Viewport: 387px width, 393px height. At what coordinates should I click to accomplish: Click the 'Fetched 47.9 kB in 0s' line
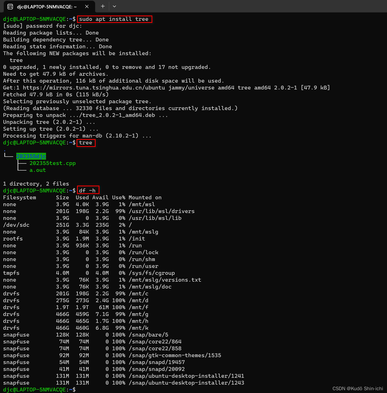coord(56,95)
